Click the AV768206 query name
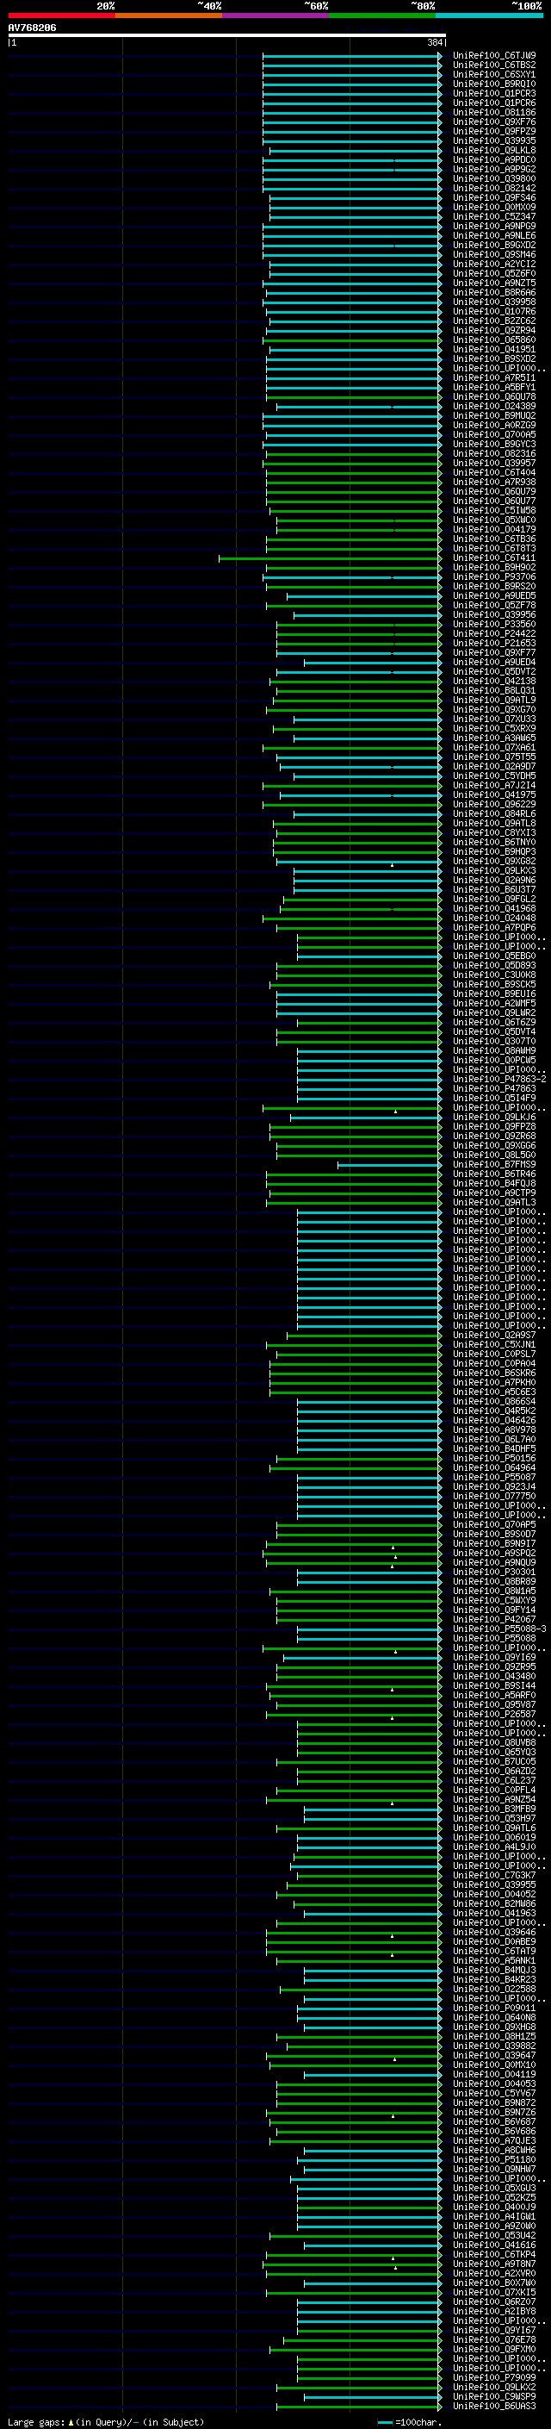 click(x=32, y=28)
